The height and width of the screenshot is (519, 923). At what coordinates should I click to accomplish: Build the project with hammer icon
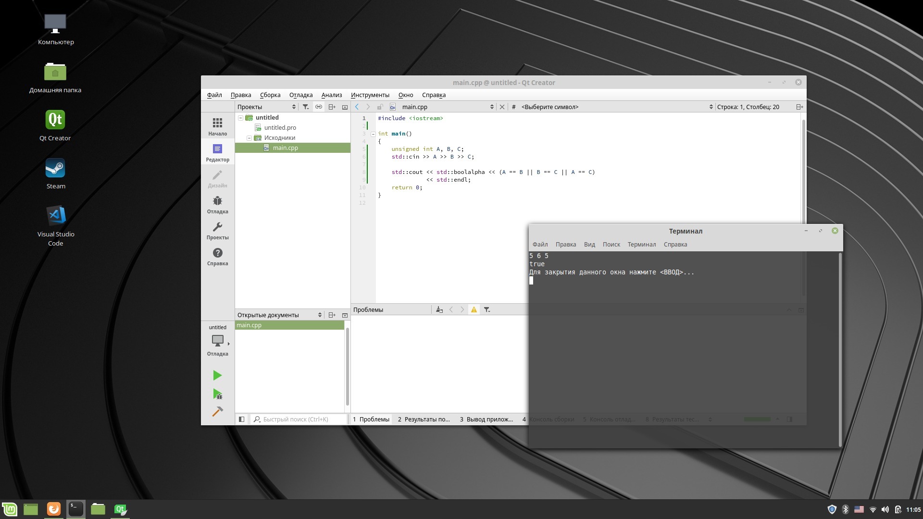click(217, 412)
